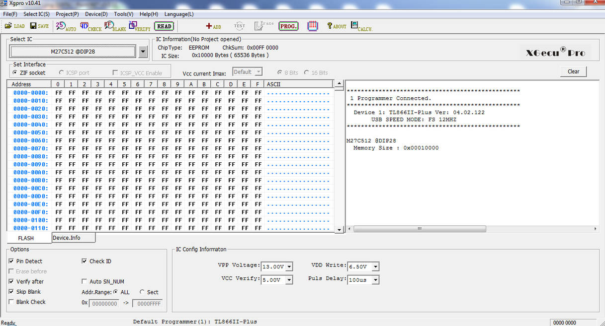Select address row 0000-0110
The width and height of the screenshot is (605, 326).
pyautogui.click(x=30, y=228)
